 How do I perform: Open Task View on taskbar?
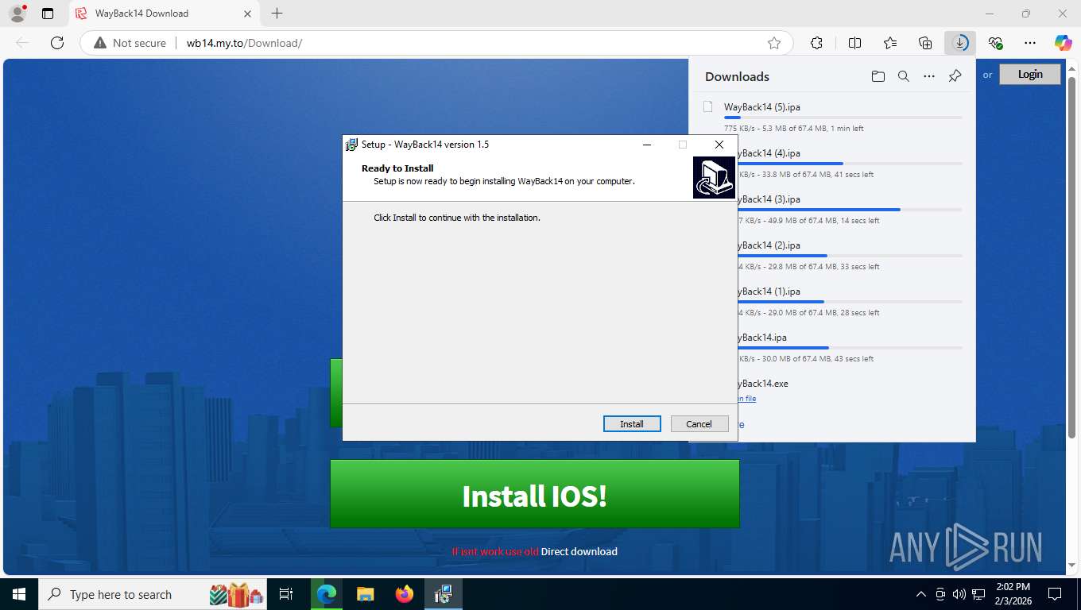pos(286,594)
